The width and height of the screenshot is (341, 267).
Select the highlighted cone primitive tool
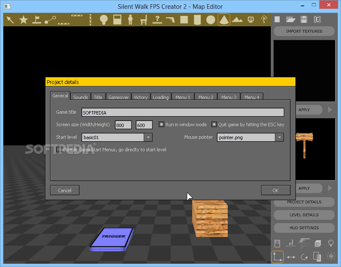[x=224, y=20]
